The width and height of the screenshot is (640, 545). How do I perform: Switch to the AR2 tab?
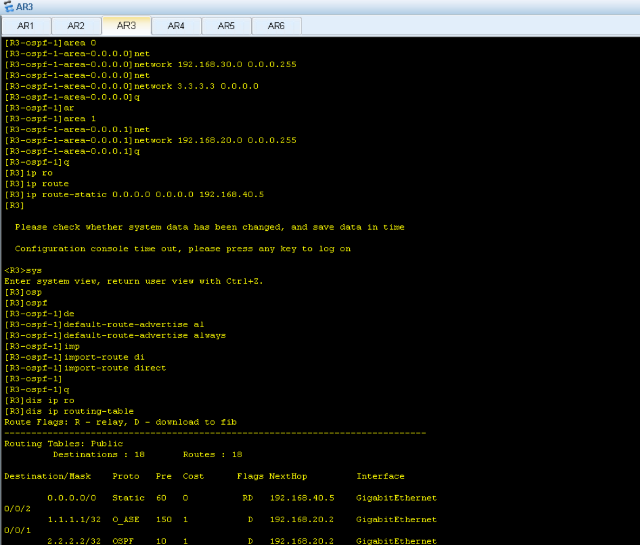[76, 26]
